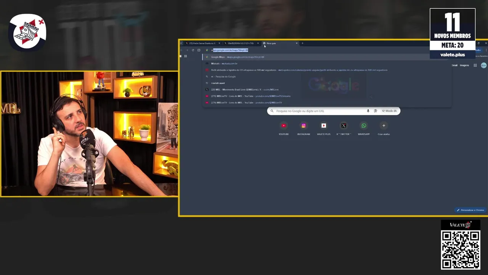
Task: Open the Imagens link
Action: tap(464, 65)
